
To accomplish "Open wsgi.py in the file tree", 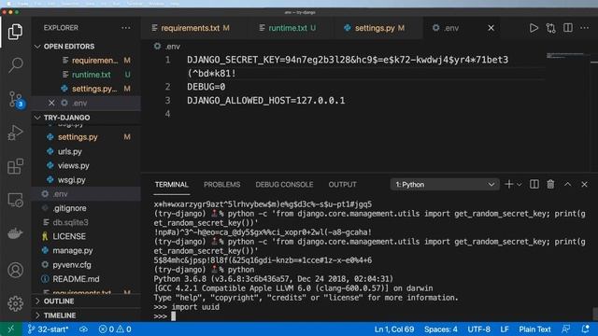I will (x=71, y=180).
